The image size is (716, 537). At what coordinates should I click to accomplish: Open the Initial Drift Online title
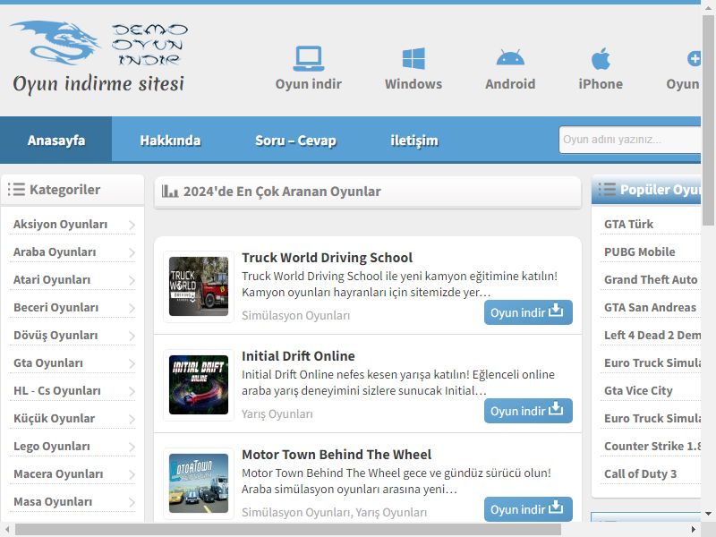pyautogui.click(x=298, y=355)
